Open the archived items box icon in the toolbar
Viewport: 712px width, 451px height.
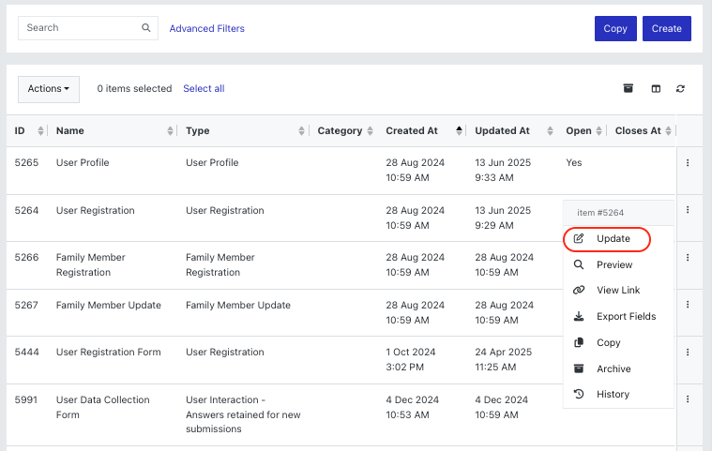pos(628,88)
